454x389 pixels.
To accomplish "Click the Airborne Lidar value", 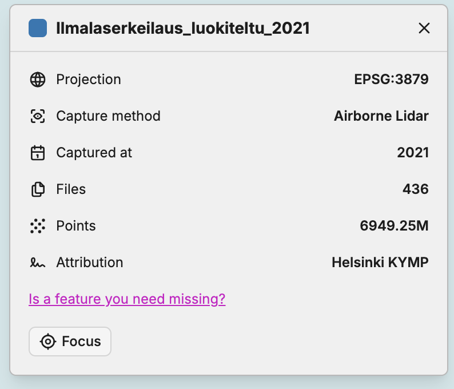I will pyautogui.click(x=381, y=116).
